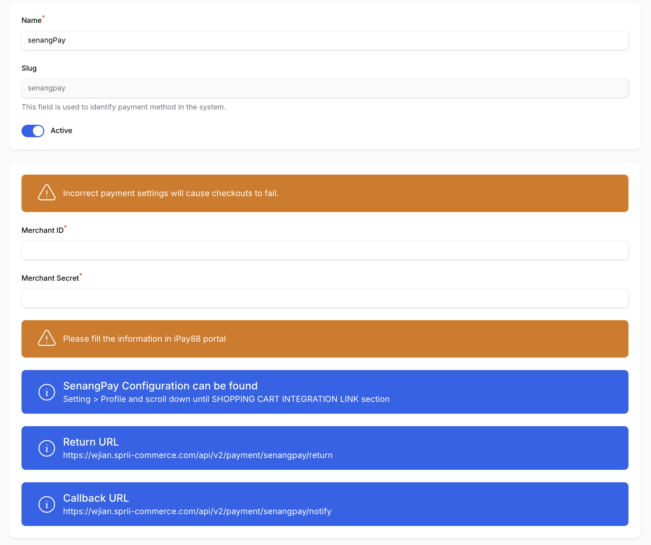This screenshot has height=545, width=651.
Task: Click the 'Return URL' heading
Action: 91,442
